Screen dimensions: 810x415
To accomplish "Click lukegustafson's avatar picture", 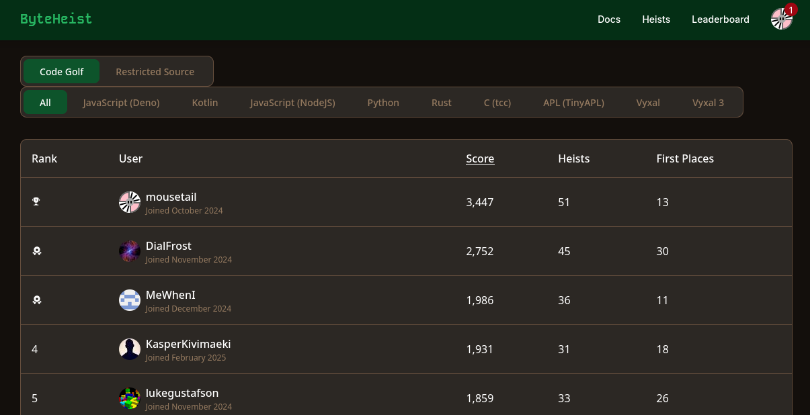I will 130,398.
